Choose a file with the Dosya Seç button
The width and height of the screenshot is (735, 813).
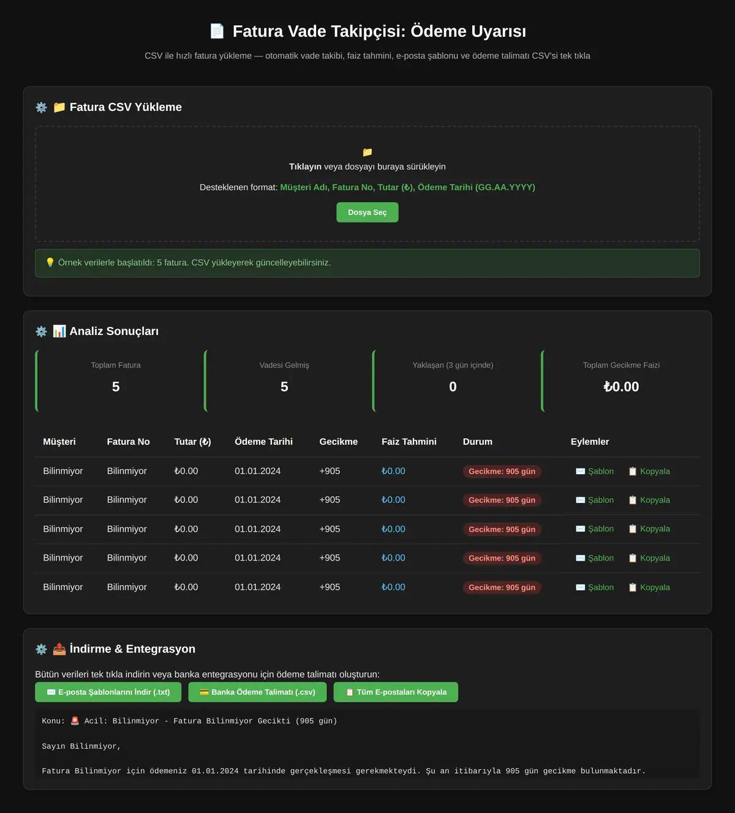click(367, 212)
